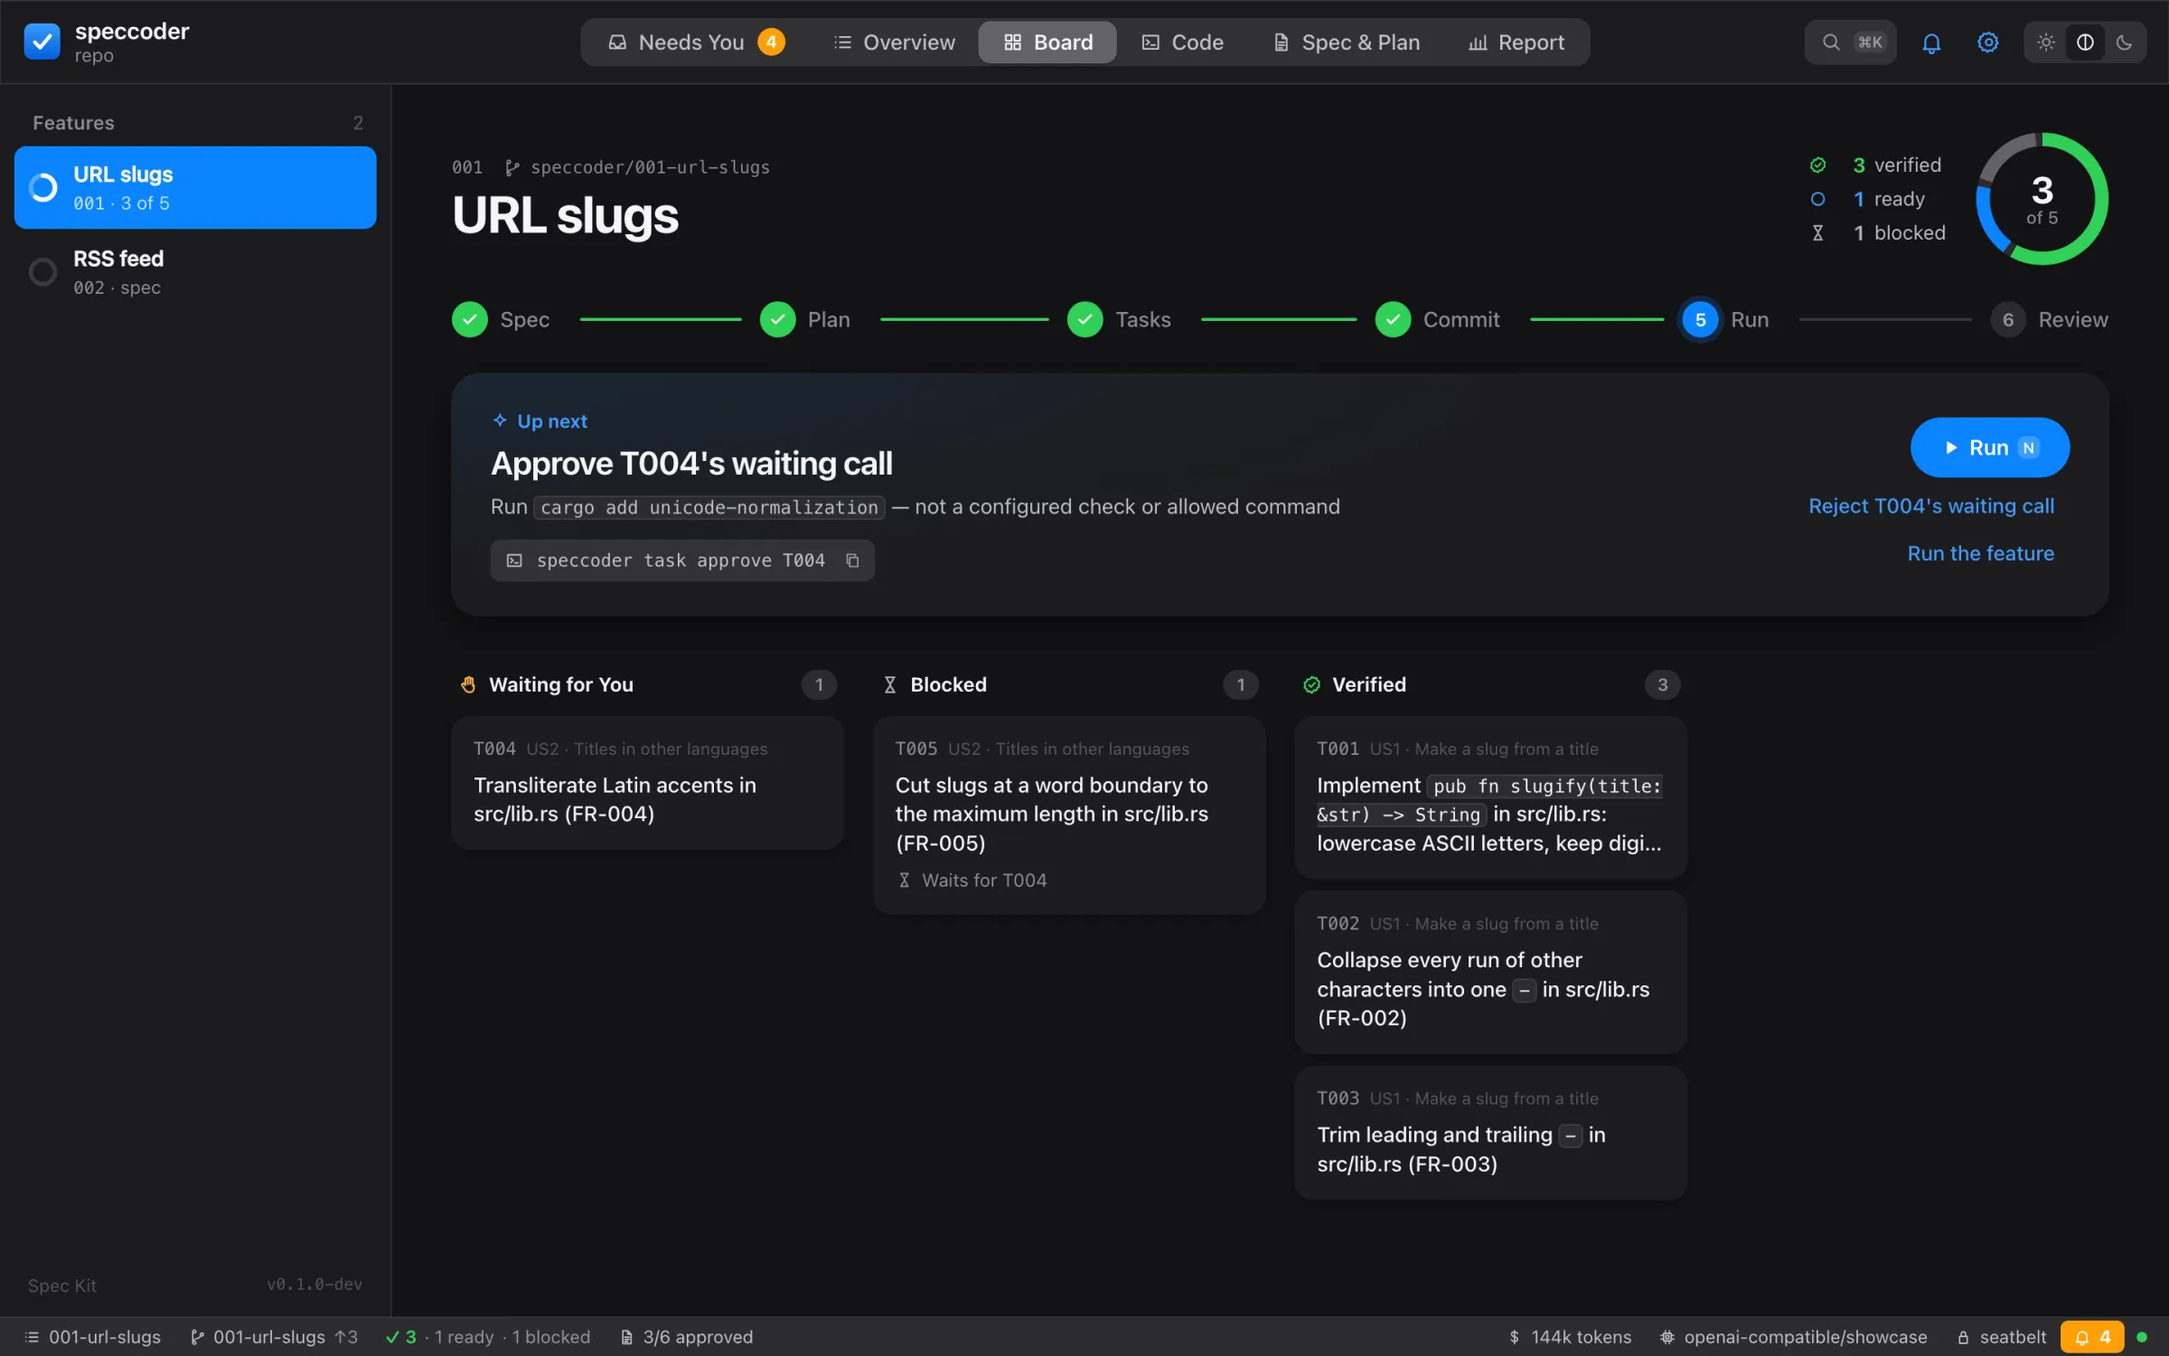
Task: Click Verified column checkmark badge icon
Action: click(1311, 684)
